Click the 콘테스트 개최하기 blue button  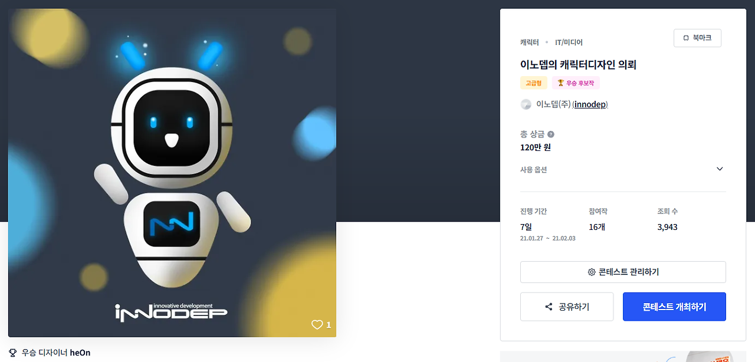[x=674, y=307]
